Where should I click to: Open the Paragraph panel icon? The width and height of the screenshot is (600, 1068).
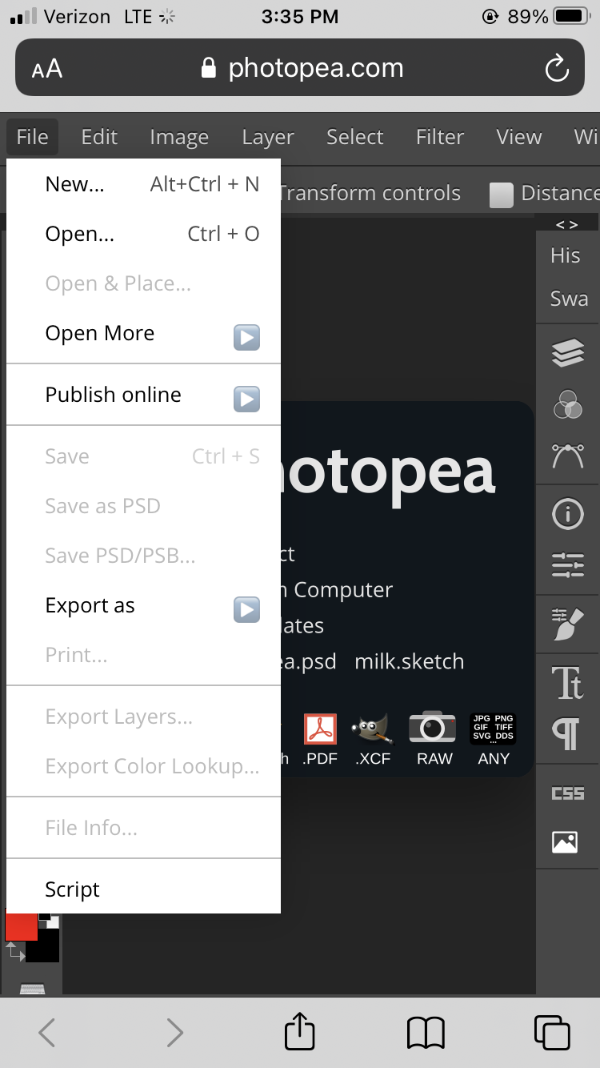(566, 733)
